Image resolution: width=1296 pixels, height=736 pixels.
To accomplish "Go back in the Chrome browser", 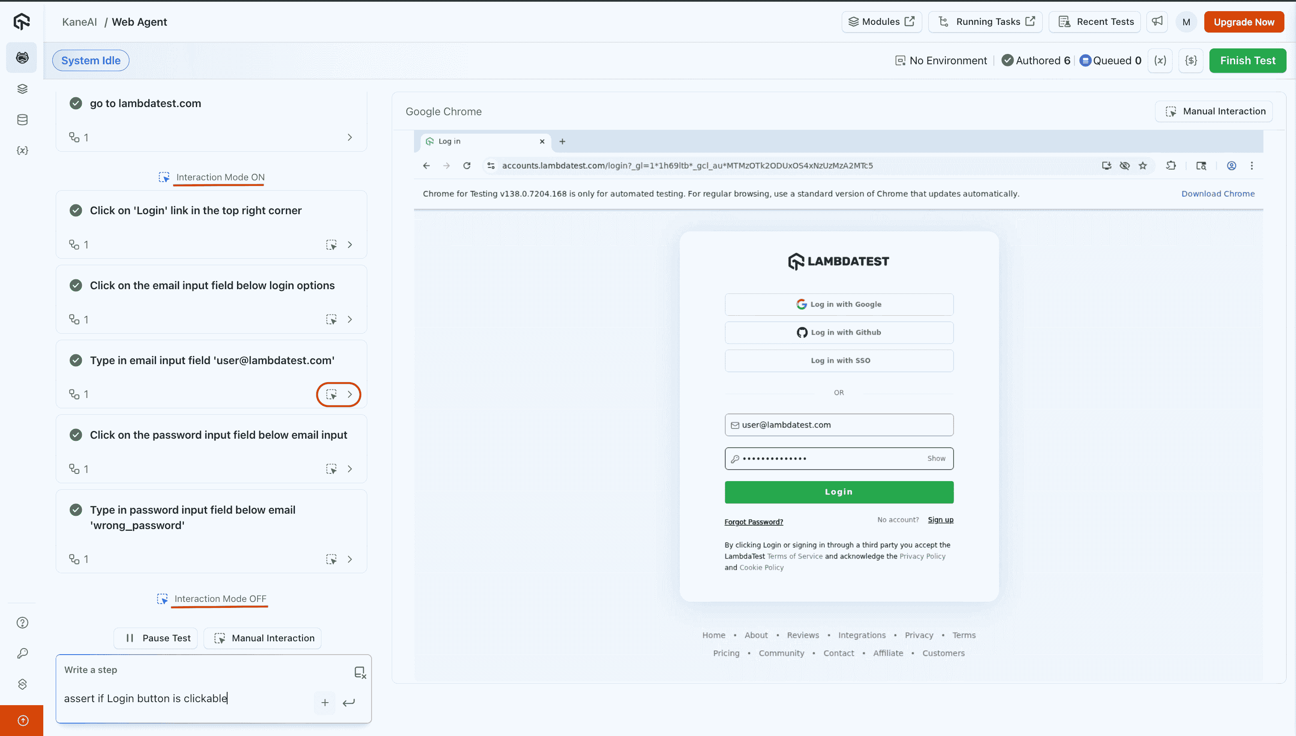I will (x=426, y=166).
